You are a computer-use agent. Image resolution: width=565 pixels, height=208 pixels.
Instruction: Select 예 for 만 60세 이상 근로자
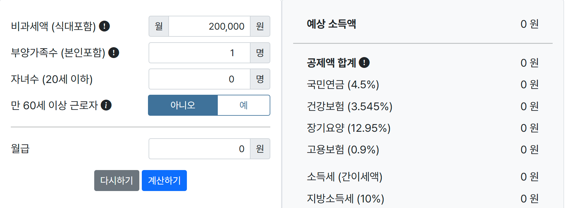pos(243,105)
